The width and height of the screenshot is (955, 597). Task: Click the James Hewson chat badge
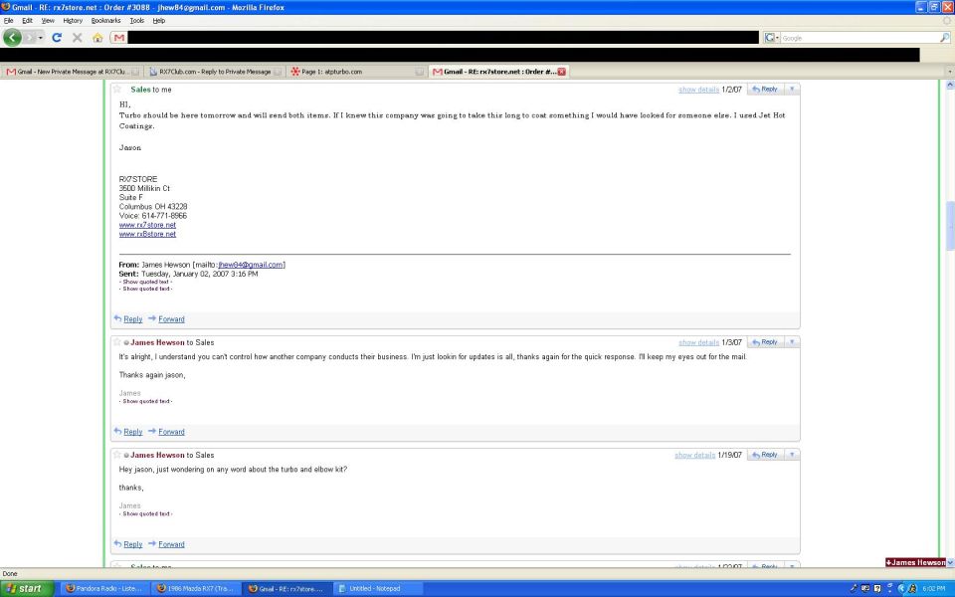(915, 563)
